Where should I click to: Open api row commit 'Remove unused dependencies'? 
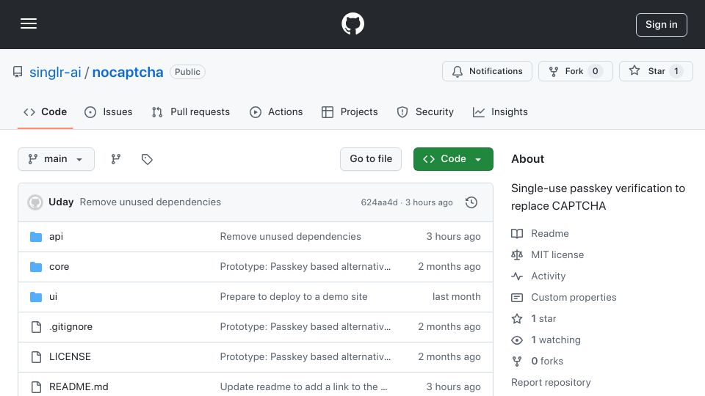(x=291, y=237)
